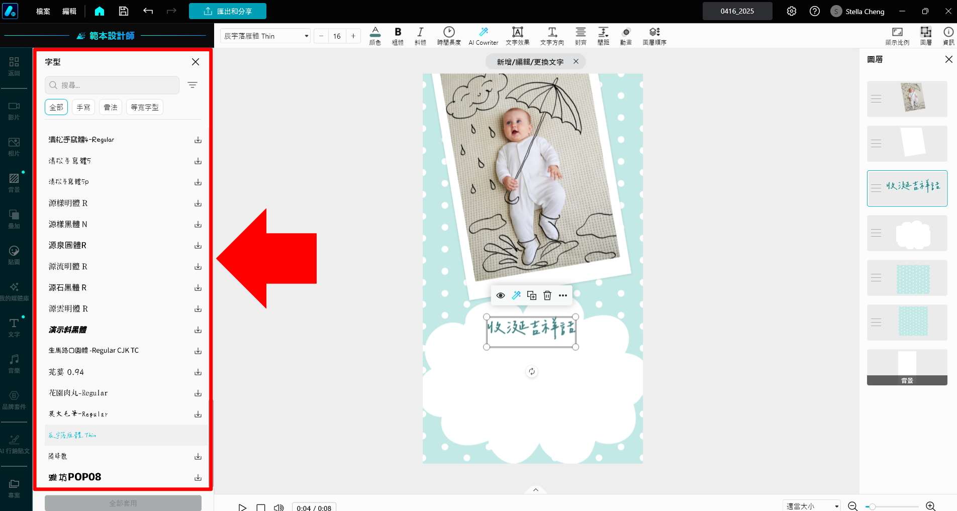This screenshot has height=511, width=957.
Task: Open the settings gear
Action: pyautogui.click(x=792, y=11)
